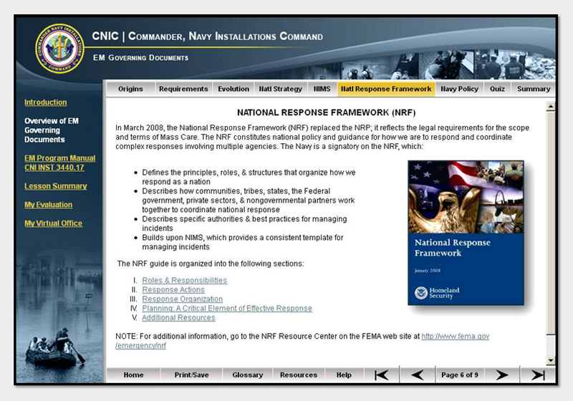Go to the first page arrow icon

[382, 375]
